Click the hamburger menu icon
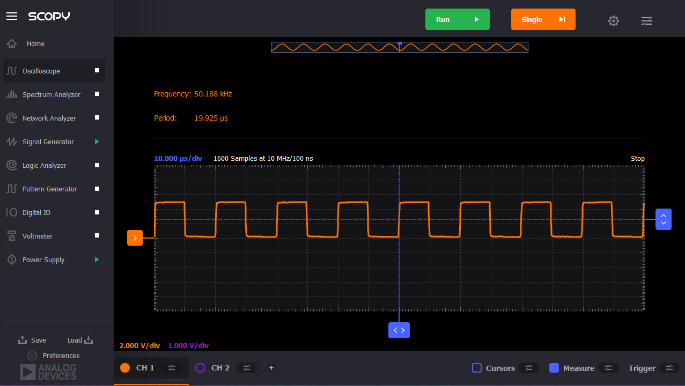The width and height of the screenshot is (685, 386). click(x=12, y=17)
